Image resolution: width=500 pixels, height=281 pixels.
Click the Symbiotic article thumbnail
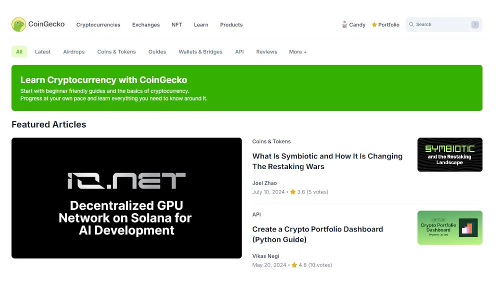click(449, 155)
